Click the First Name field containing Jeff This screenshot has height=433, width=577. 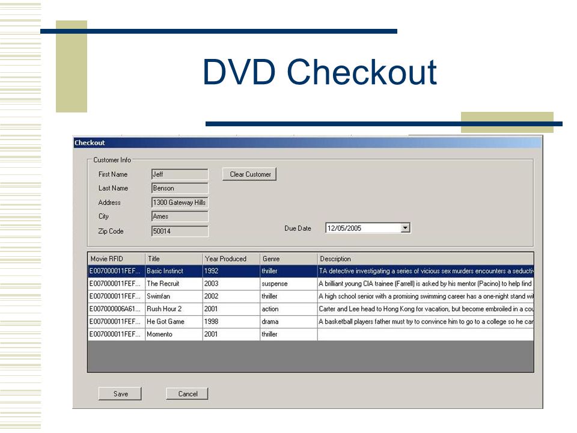click(x=180, y=174)
